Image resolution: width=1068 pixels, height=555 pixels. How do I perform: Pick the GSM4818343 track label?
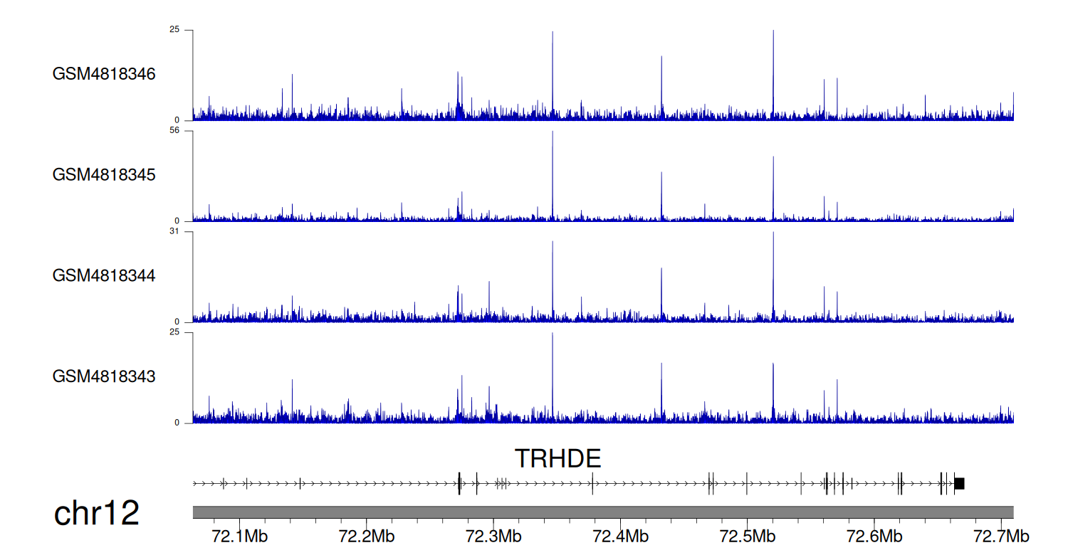pyautogui.click(x=104, y=376)
